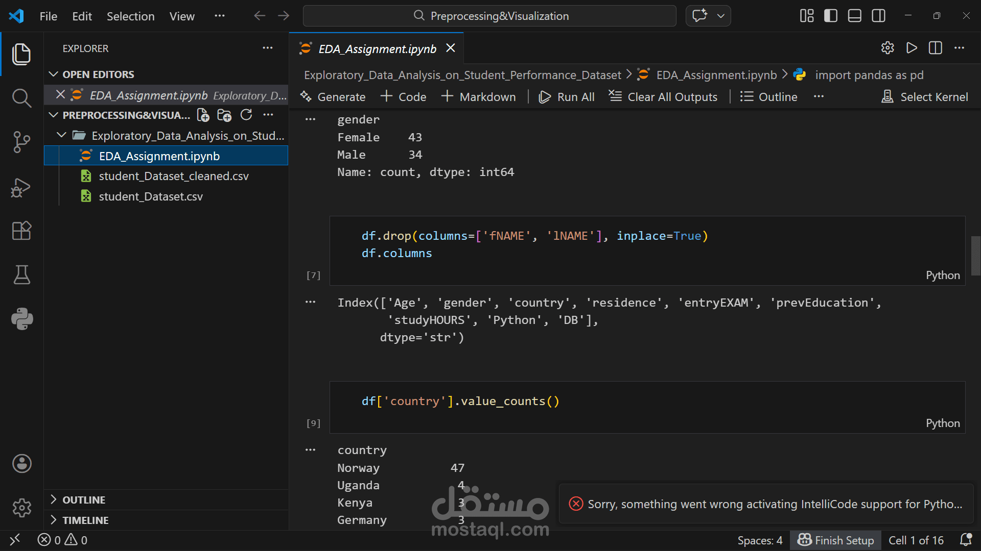
Task: Toggle the primary side bar
Action: click(x=831, y=16)
